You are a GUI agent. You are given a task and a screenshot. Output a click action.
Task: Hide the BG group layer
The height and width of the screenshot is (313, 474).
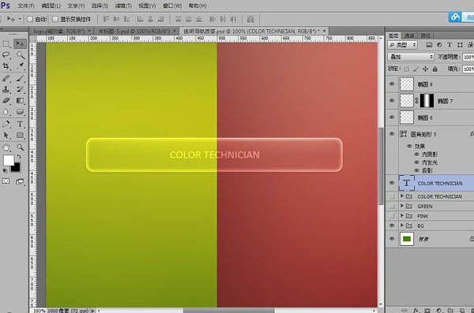click(392, 225)
